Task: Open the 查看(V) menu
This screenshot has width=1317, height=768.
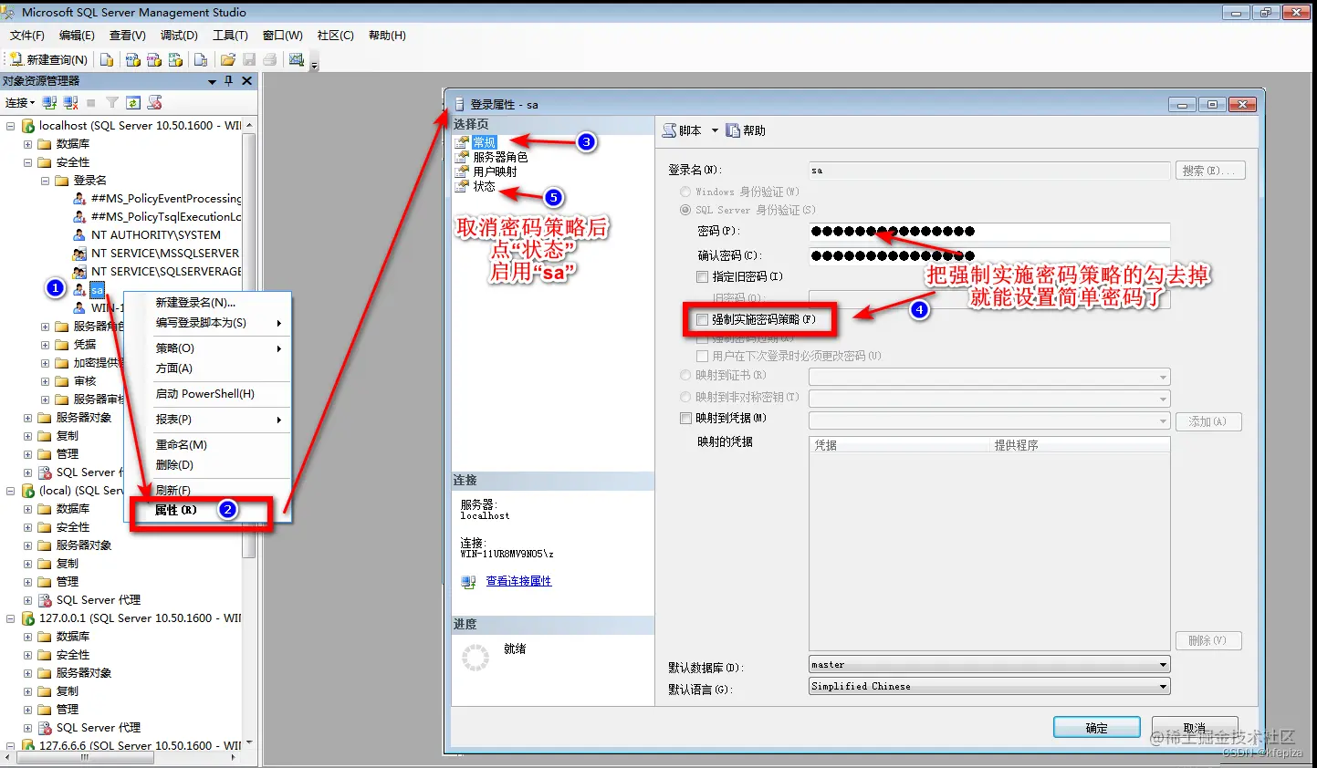Action: tap(128, 36)
